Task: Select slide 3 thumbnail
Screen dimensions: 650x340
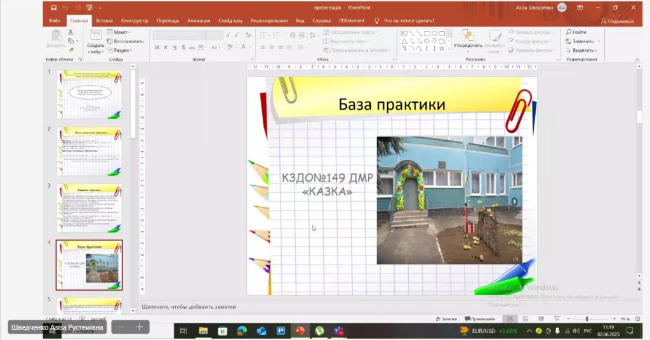Action: click(x=89, y=208)
